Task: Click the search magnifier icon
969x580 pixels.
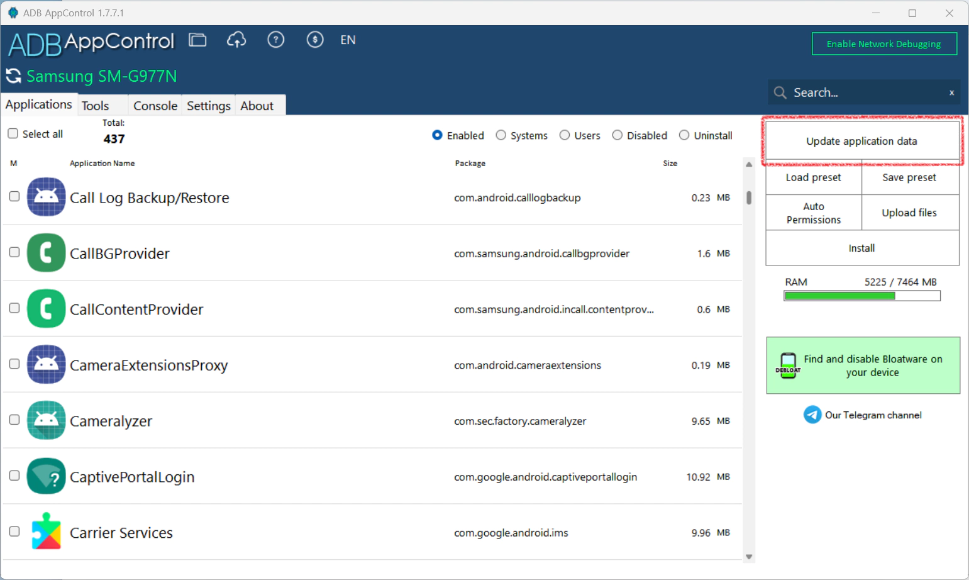Action: coord(780,92)
